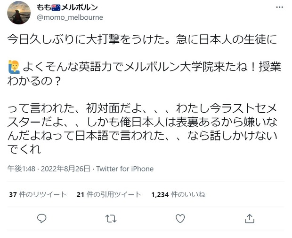Open the @momo_melbourne handle link

click(69, 17)
